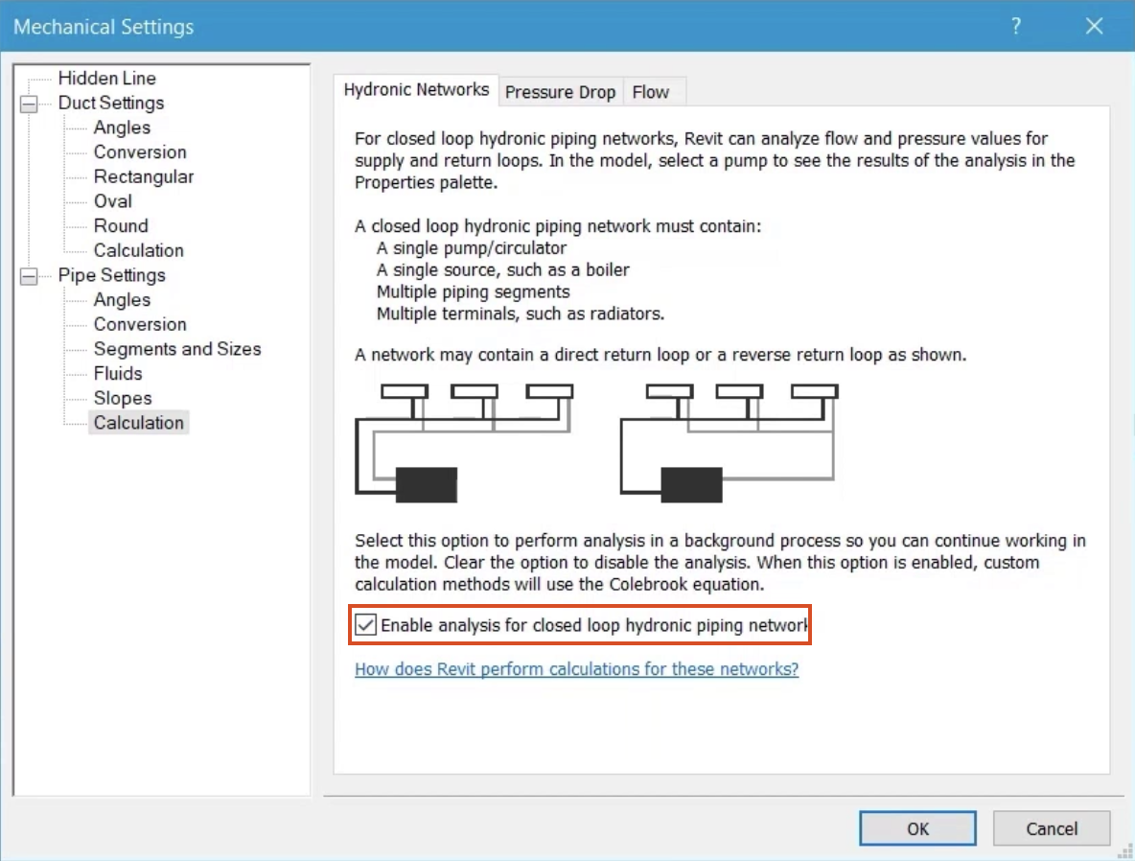Select the Pipe Settings tree item
Screen dimensions: 1135x861
pyautogui.click(x=111, y=275)
